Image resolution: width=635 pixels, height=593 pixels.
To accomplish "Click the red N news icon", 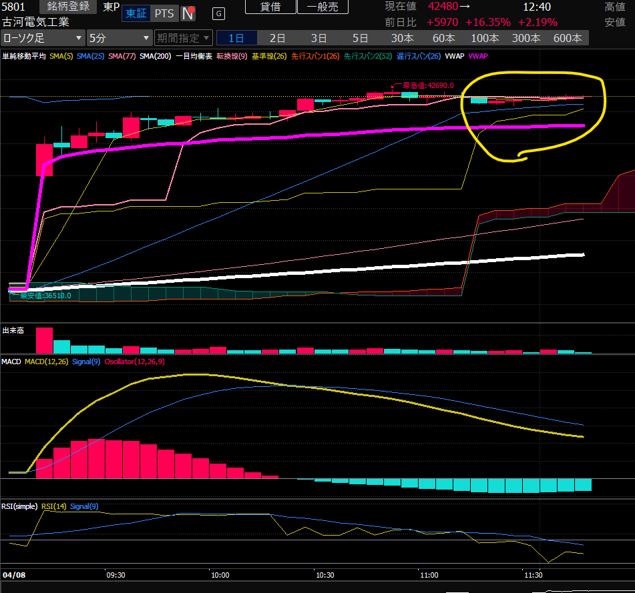I will tap(189, 13).
